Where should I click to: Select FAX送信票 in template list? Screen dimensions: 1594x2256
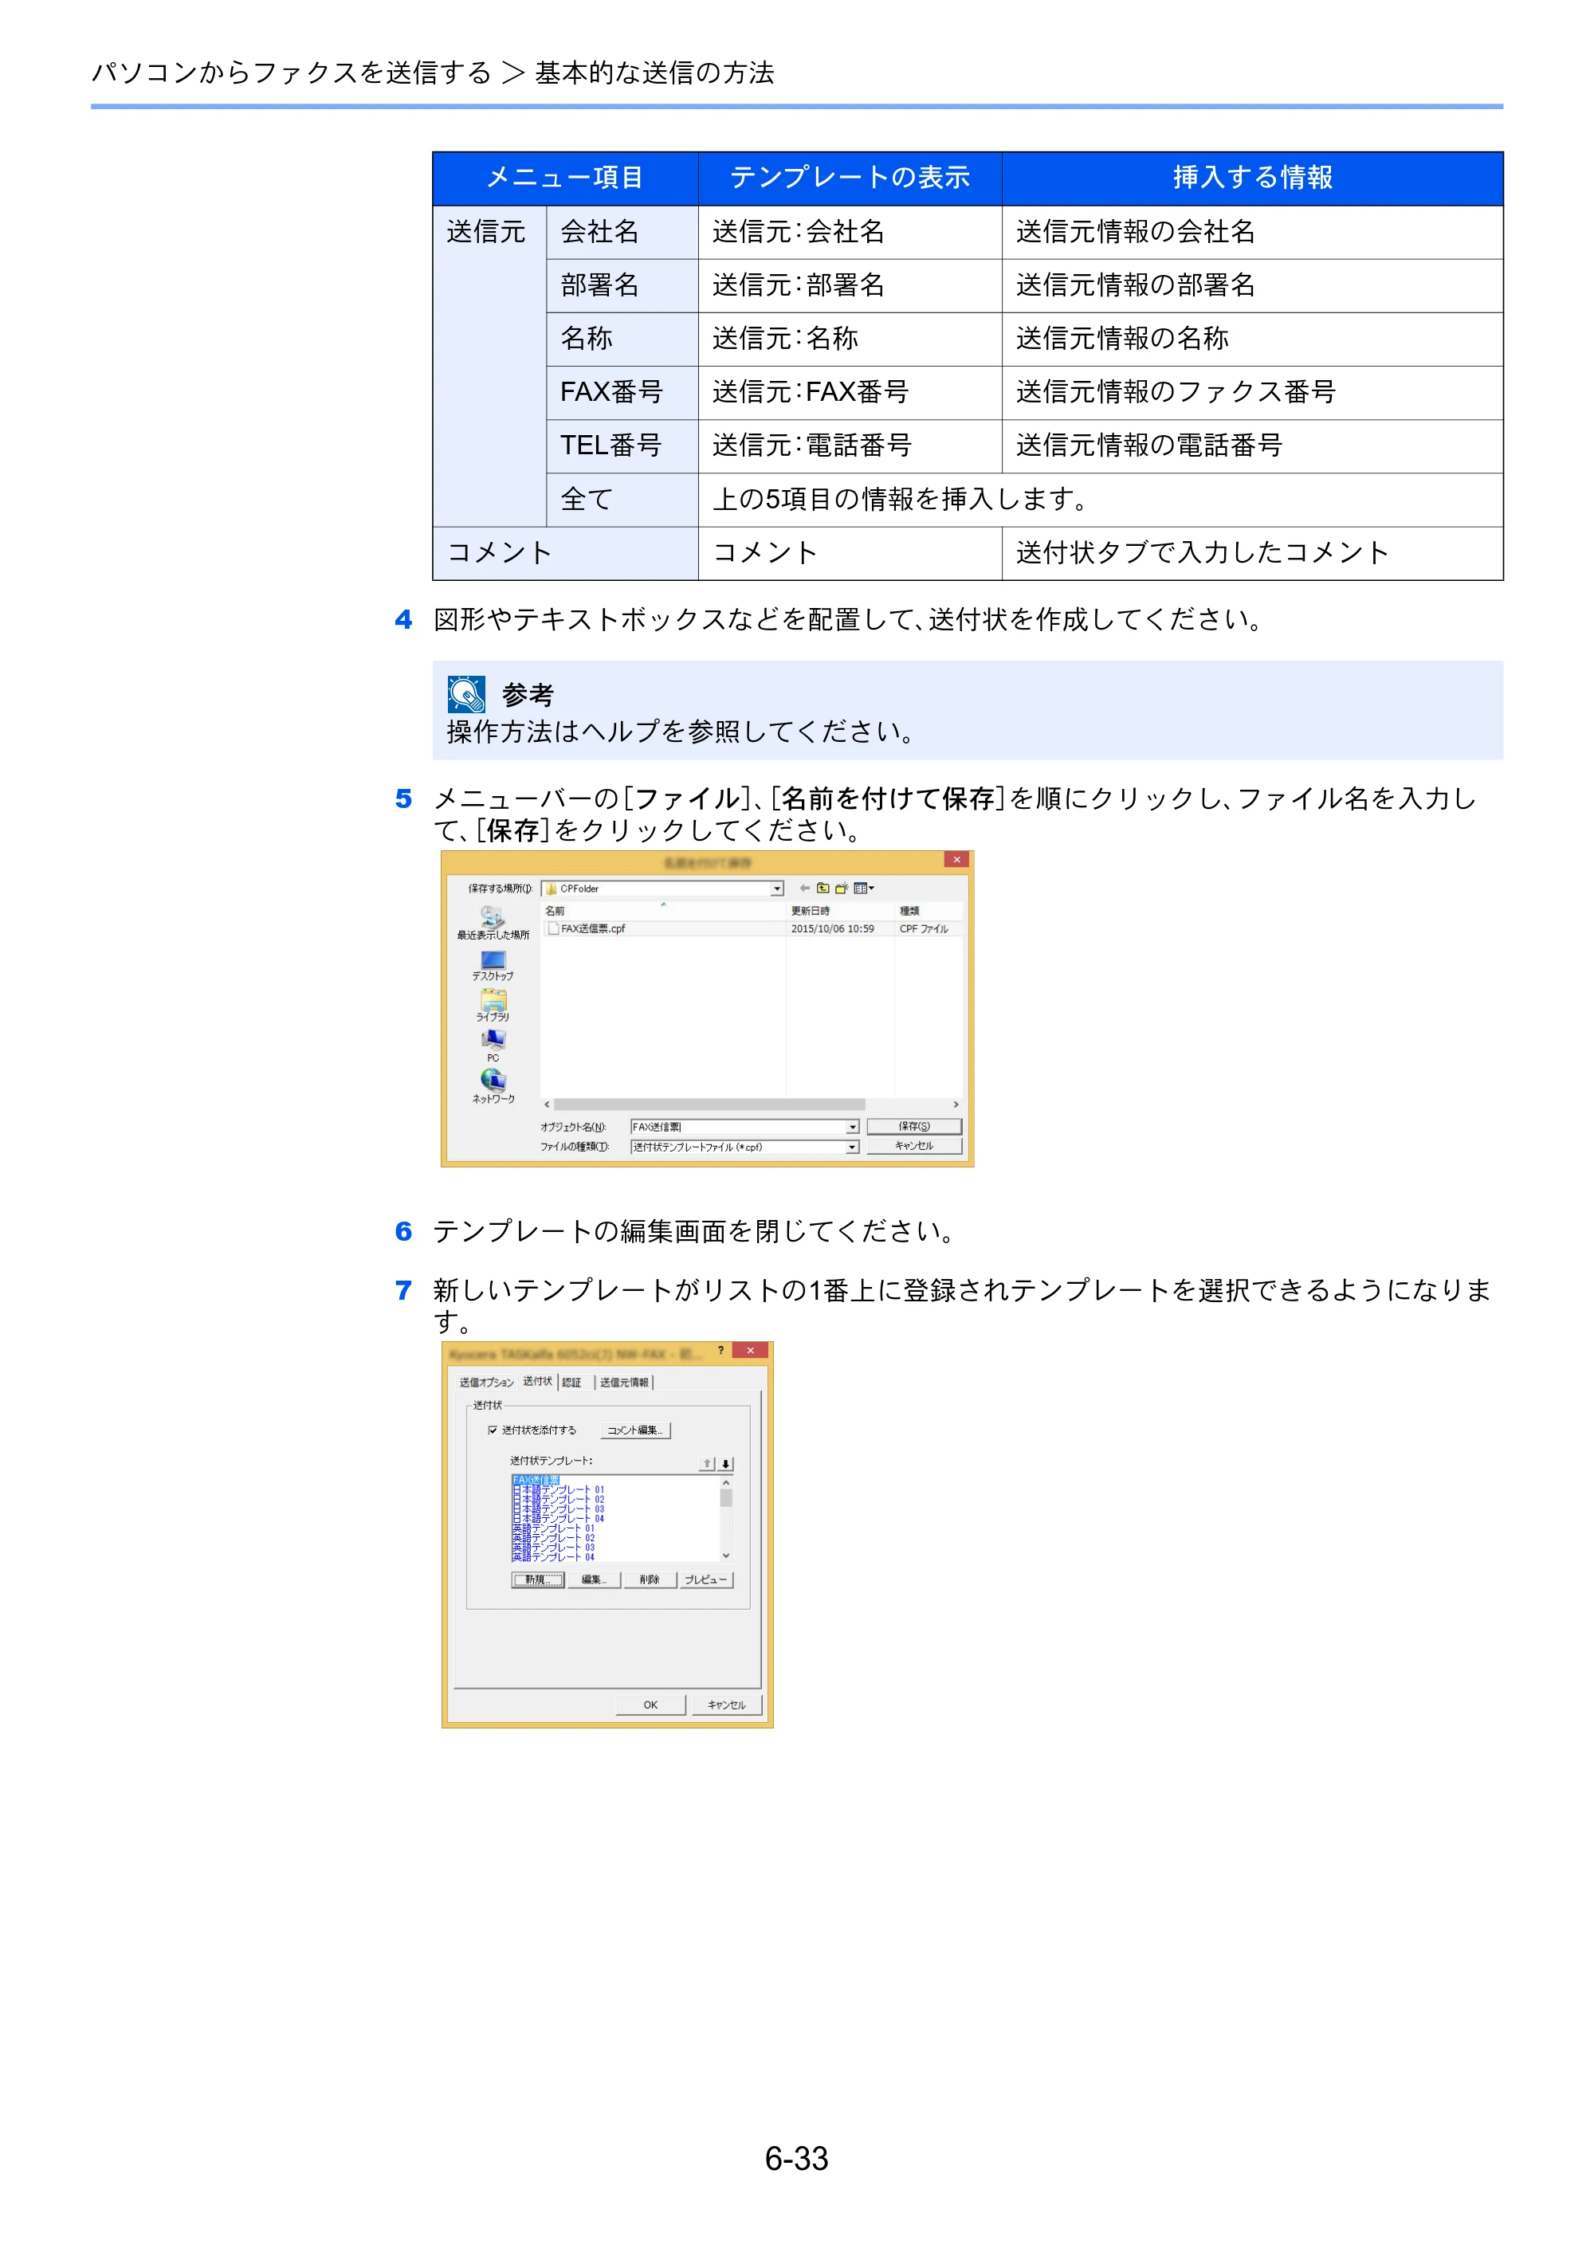coord(536,1480)
